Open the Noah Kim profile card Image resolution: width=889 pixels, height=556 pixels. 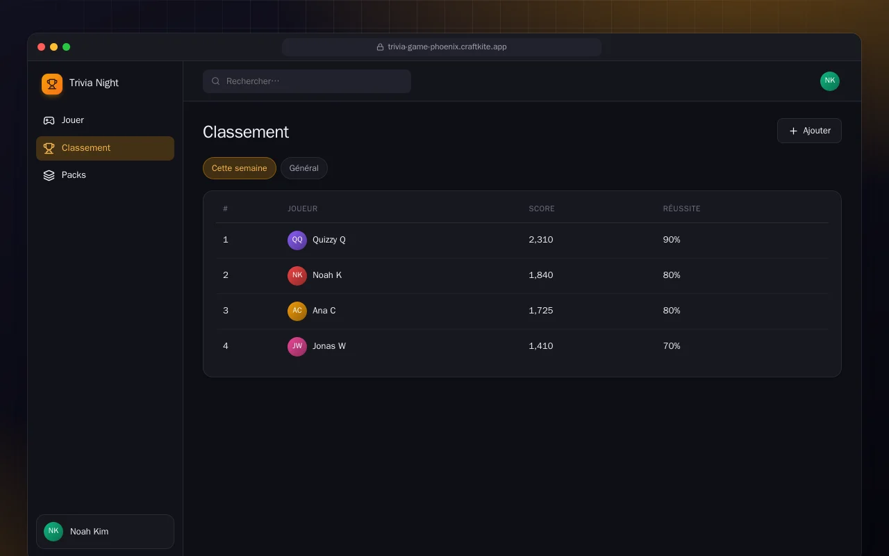pyautogui.click(x=105, y=532)
